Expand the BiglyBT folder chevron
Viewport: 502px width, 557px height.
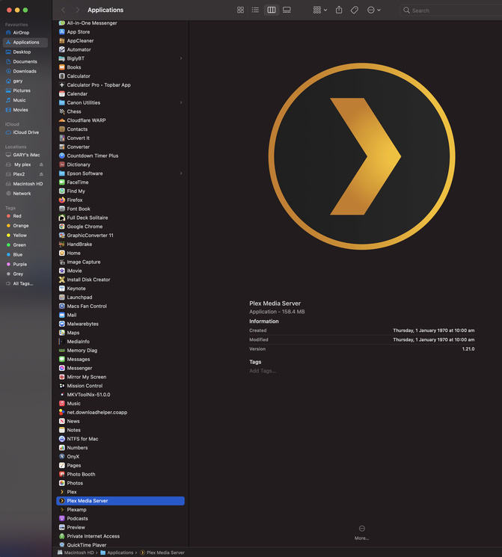pyautogui.click(x=181, y=58)
